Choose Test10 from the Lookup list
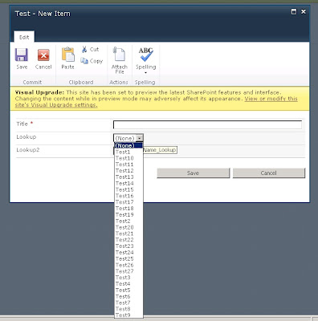The height and width of the screenshot is (321, 318). 128,158
